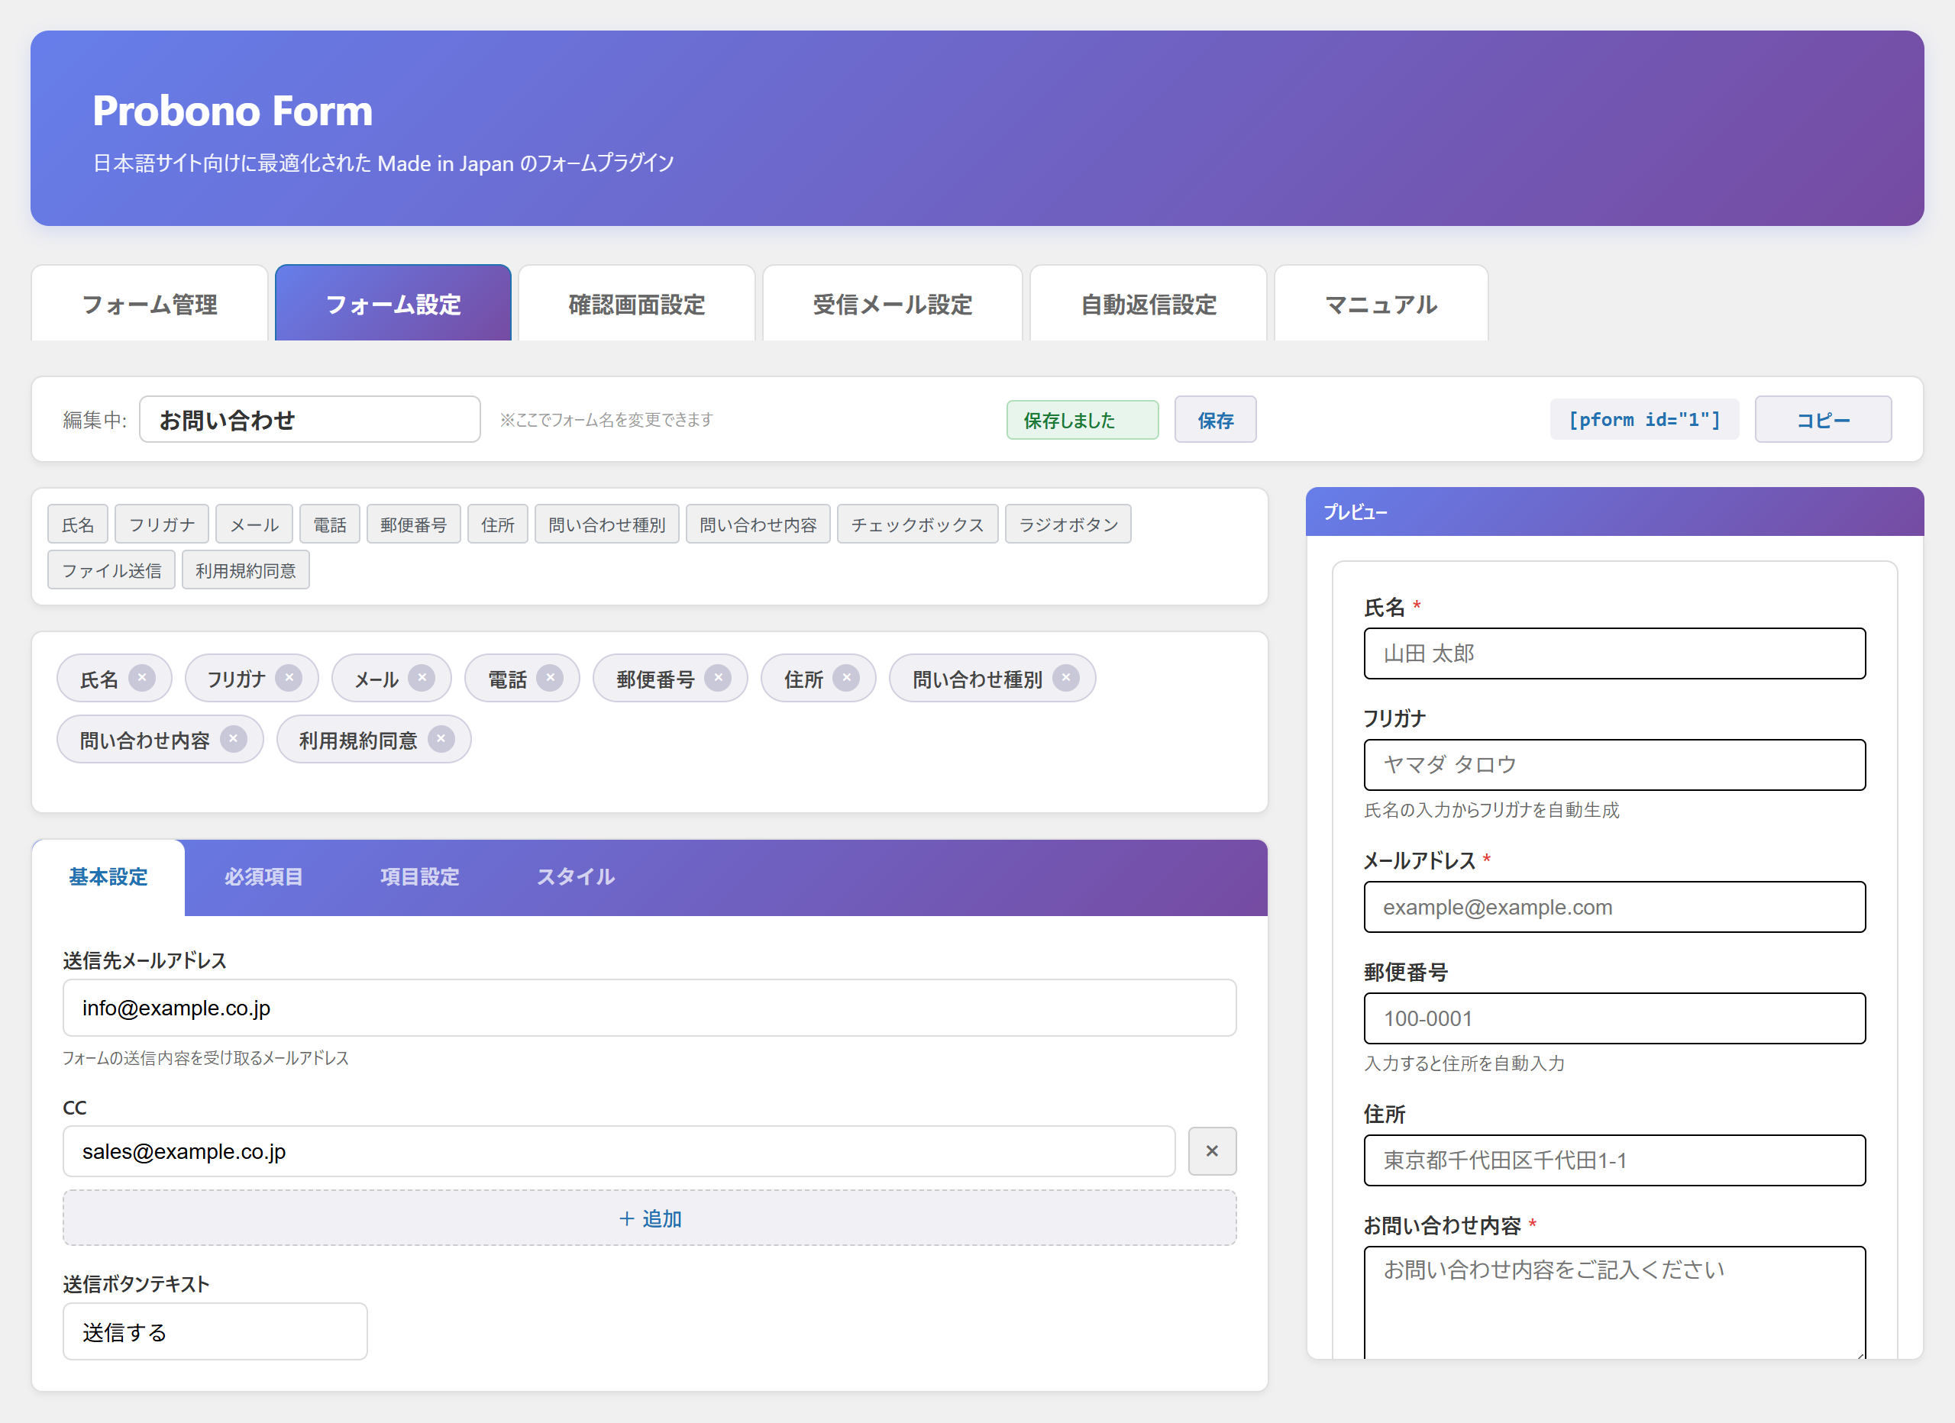Add a チェックボックス field from palette
Viewport: 1955px width, 1423px height.
pyautogui.click(x=917, y=524)
